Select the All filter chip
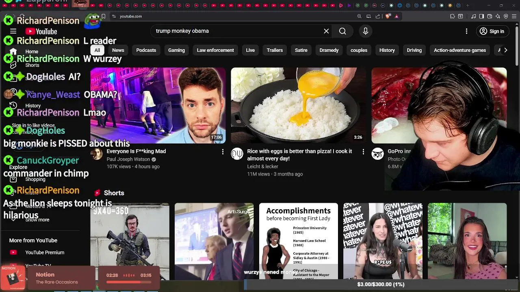Screen dimensions: 520x292 click(x=97, y=50)
